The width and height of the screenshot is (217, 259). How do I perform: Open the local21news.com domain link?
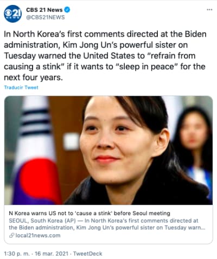[x=38, y=236]
